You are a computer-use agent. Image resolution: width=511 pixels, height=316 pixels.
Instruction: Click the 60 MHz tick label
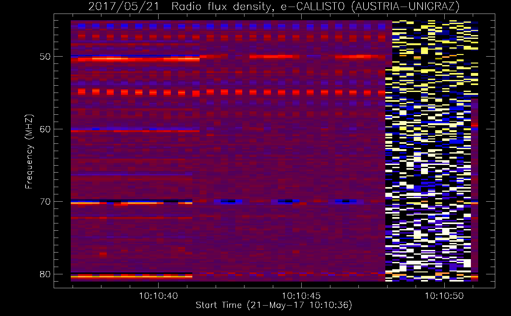tap(45, 129)
